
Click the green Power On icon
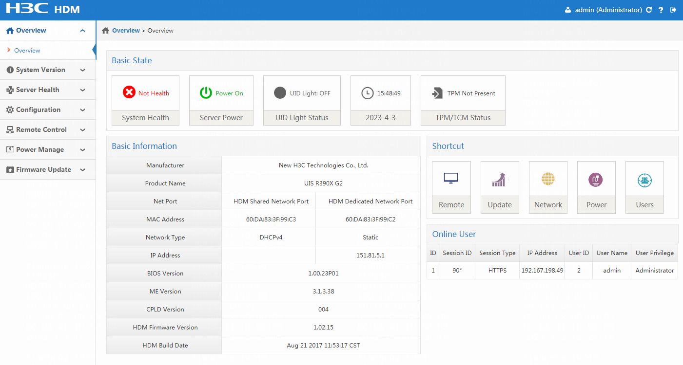click(x=206, y=92)
